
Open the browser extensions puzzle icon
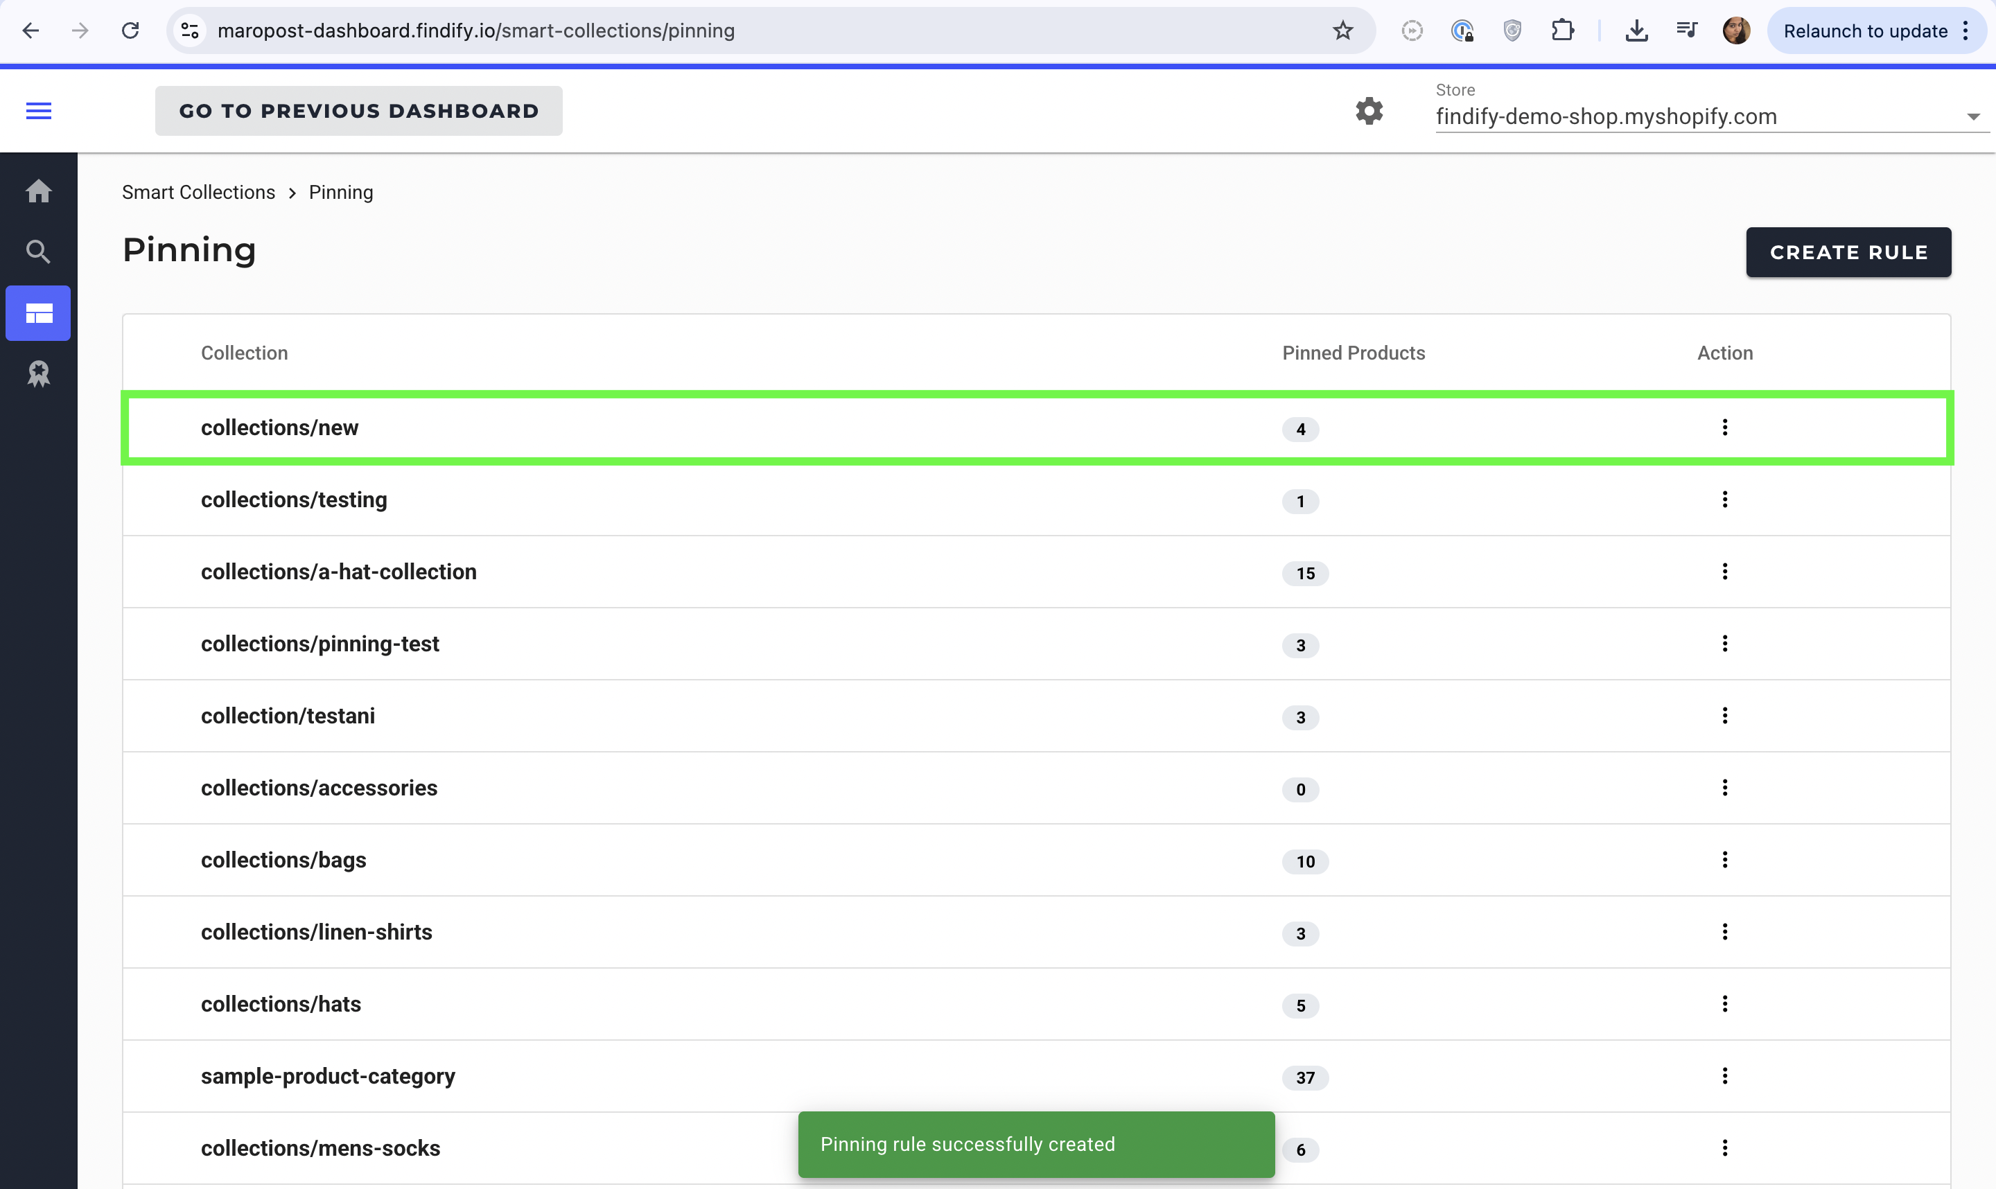[1563, 30]
